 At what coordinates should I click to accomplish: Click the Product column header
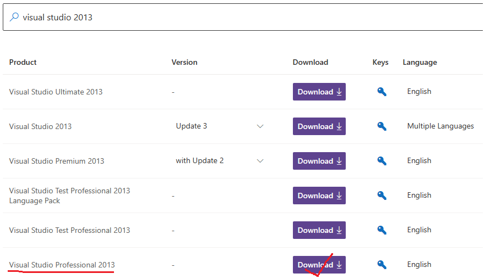pos(23,63)
